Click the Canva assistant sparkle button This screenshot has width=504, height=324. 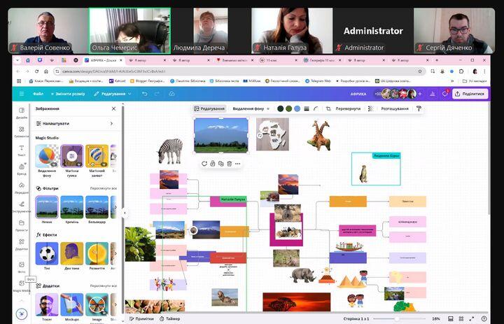click(22, 313)
